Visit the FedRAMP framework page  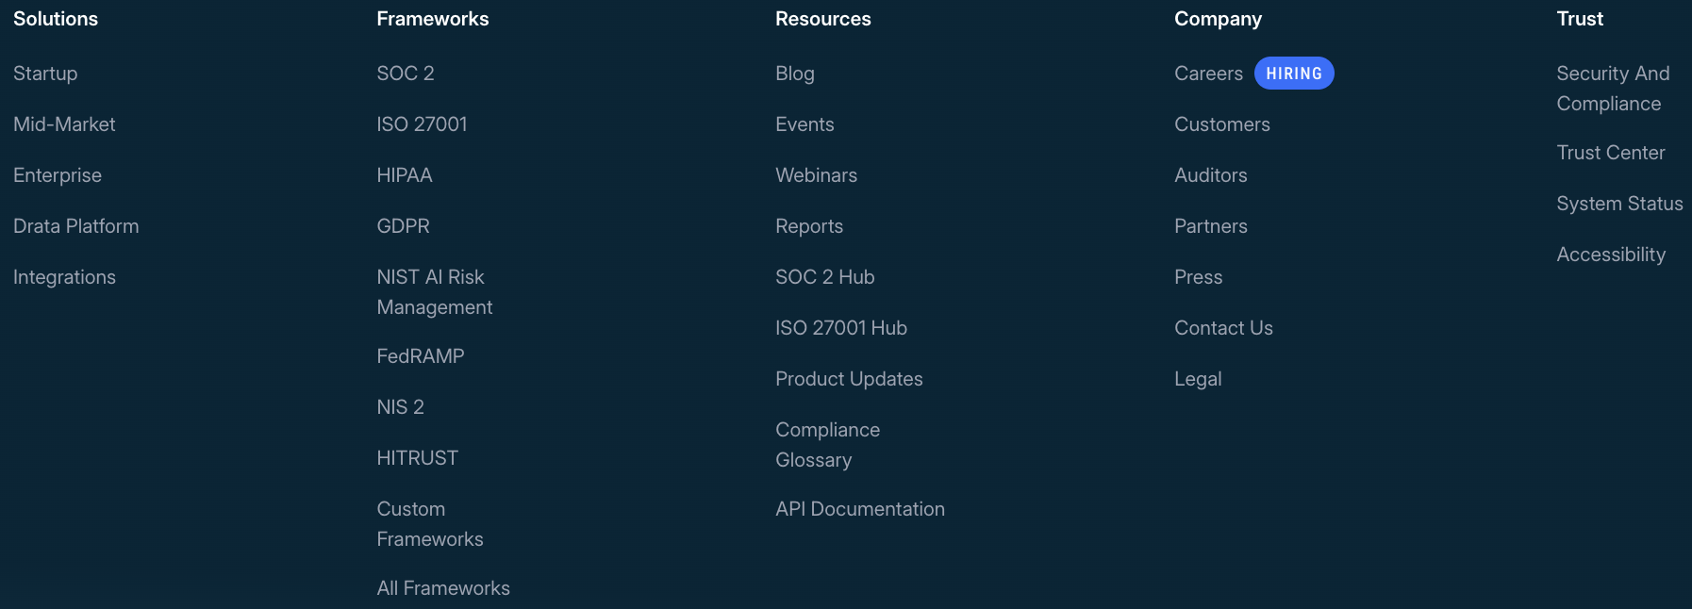pos(421,356)
